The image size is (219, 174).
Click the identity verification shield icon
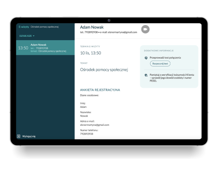(146, 75)
